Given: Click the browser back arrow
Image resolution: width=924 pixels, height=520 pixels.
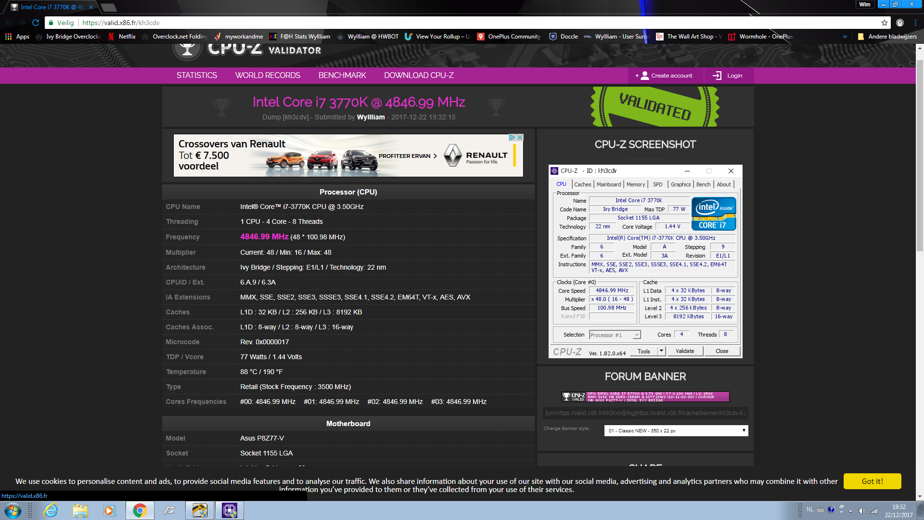Looking at the screenshot, I should 9,23.
